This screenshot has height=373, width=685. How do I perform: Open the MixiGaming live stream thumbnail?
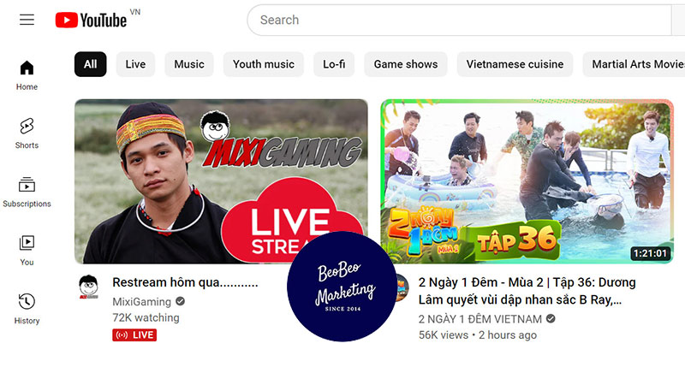[221, 181]
